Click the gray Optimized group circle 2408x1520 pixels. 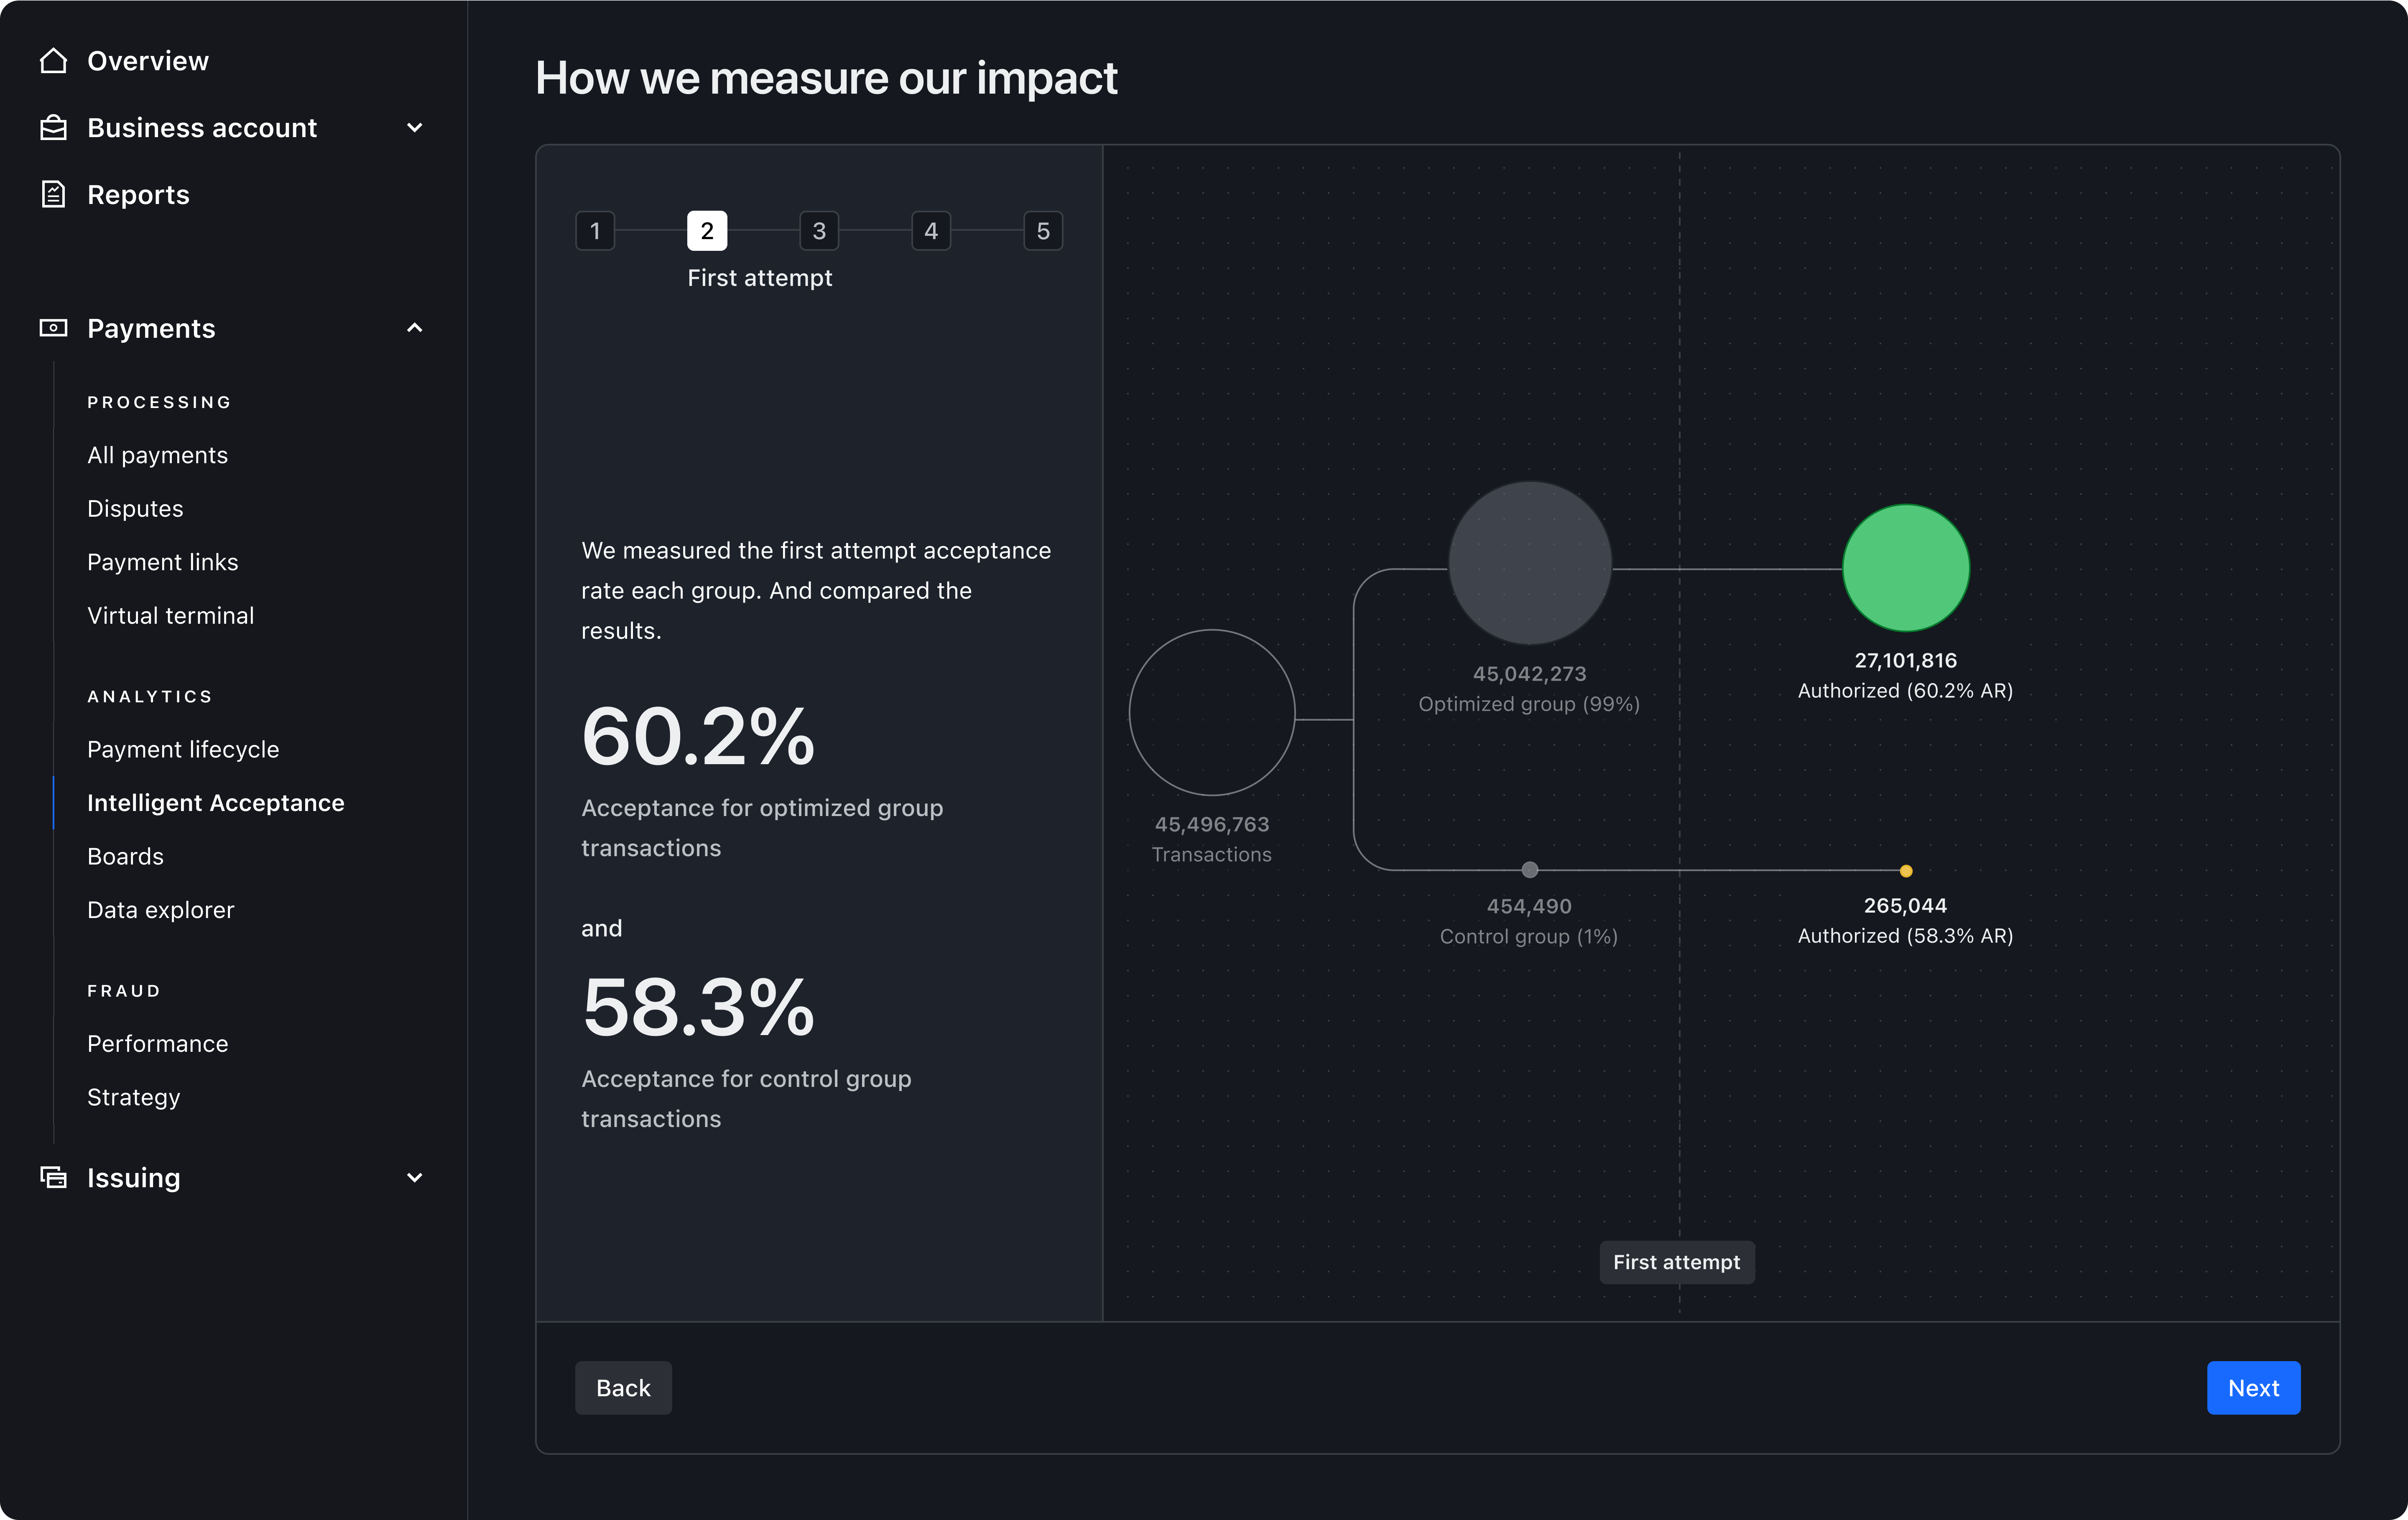[x=1530, y=563]
